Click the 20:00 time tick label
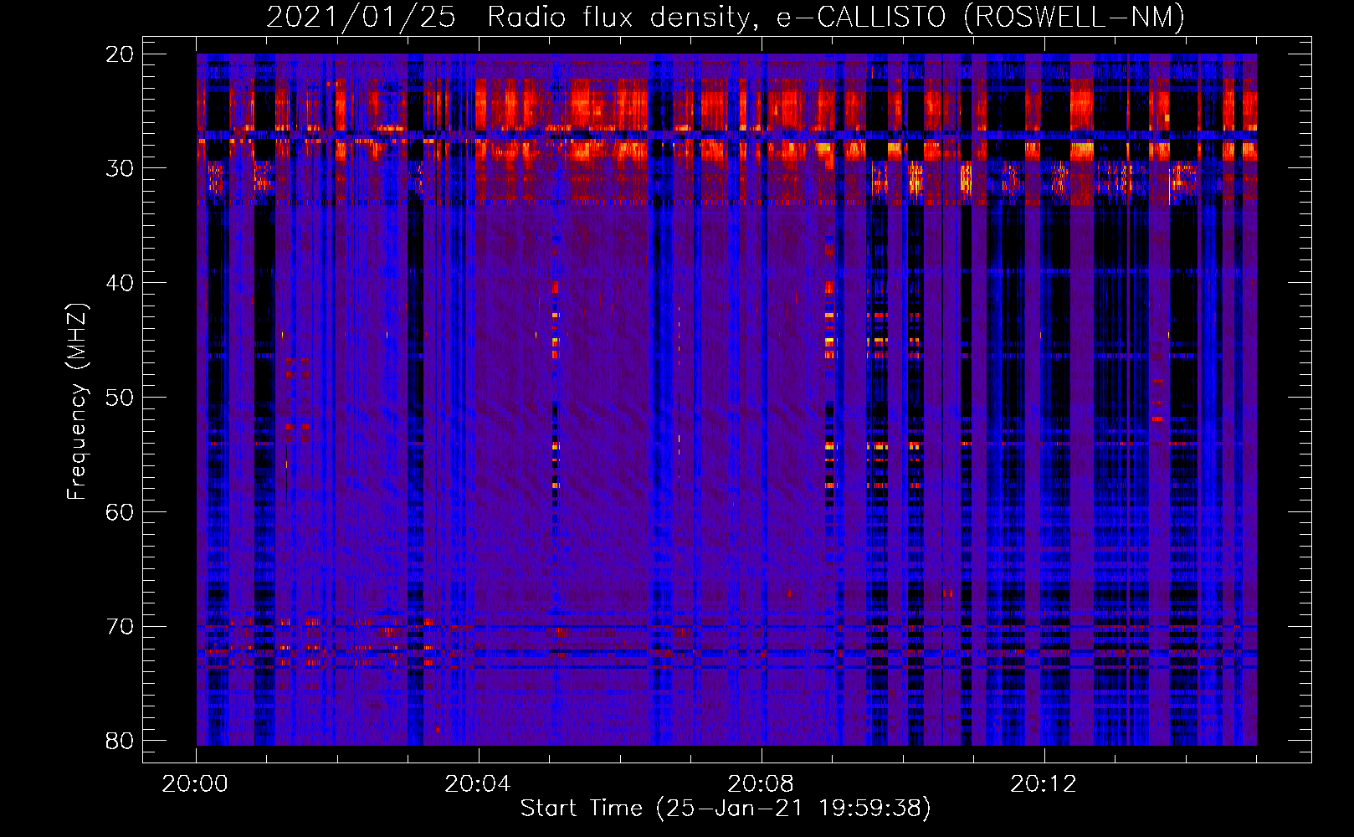The image size is (1354, 837). [x=195, y=784]
